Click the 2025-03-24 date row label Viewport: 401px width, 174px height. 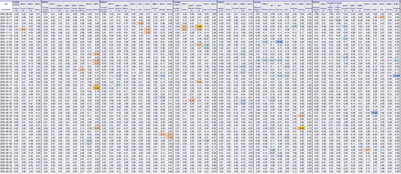[x=6, y=88]
